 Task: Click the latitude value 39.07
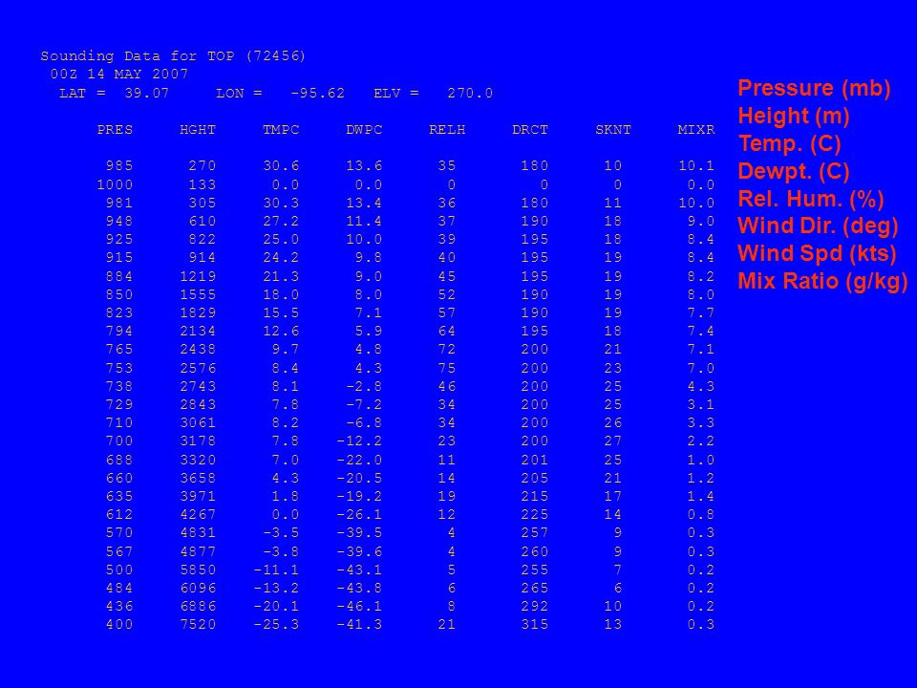(x=147, y=94)
